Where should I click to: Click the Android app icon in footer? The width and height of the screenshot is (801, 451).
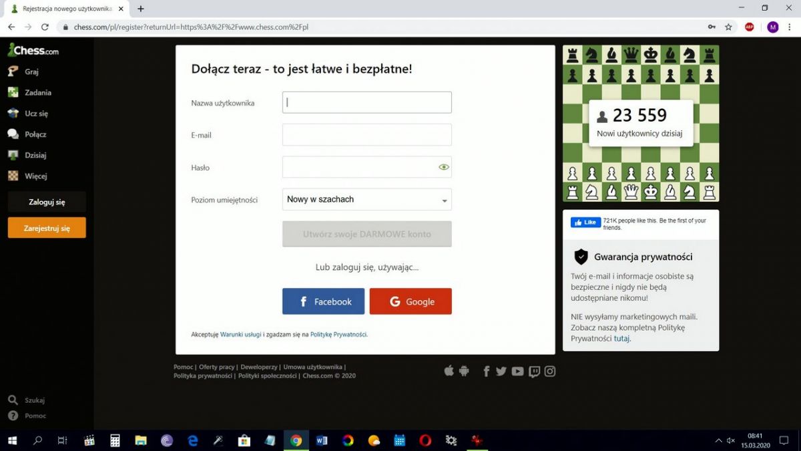464,371
